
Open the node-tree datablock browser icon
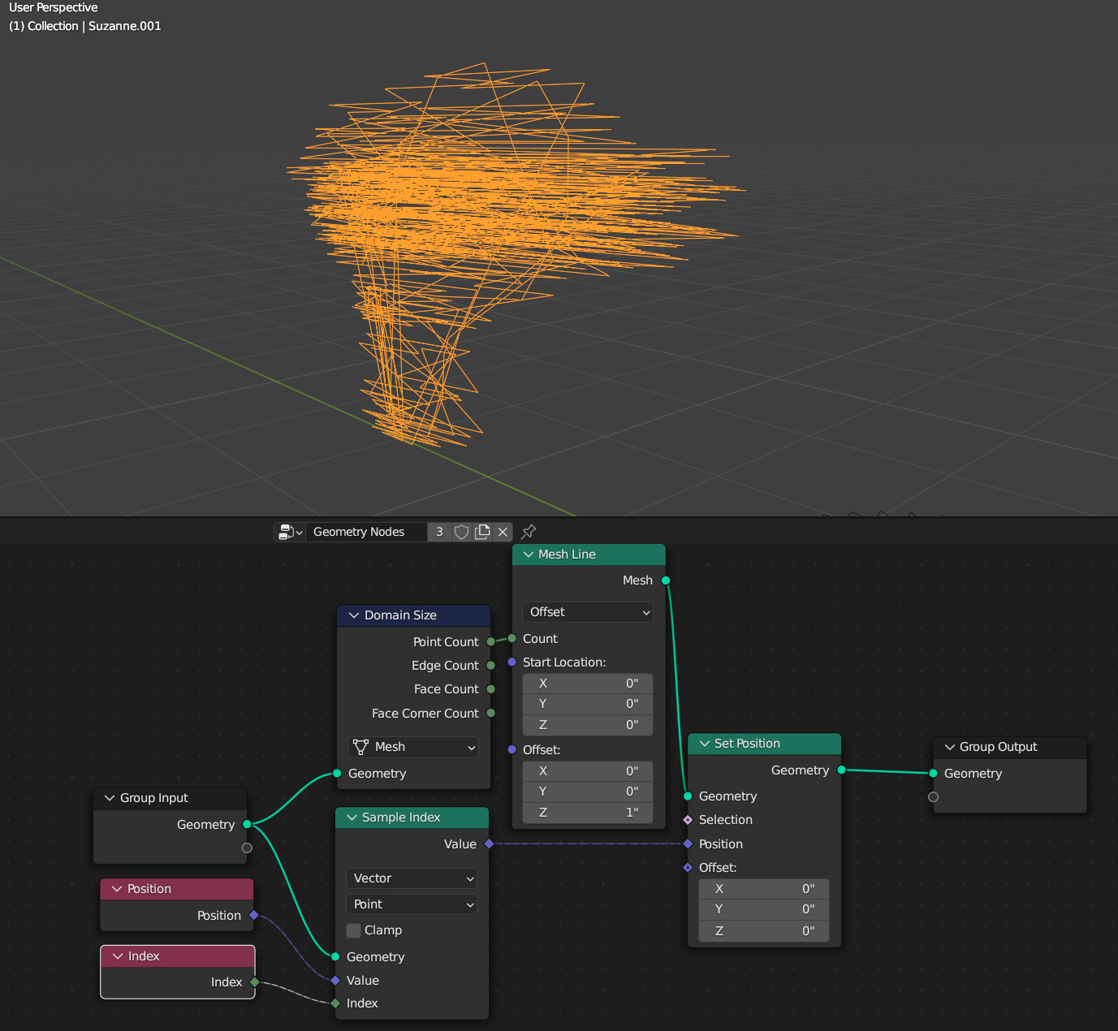click(x=300, y=531)
